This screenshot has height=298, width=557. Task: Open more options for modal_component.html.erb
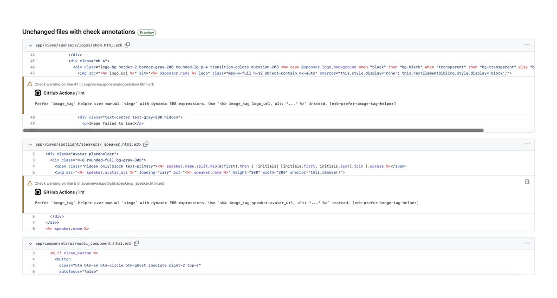pos(527,243)
